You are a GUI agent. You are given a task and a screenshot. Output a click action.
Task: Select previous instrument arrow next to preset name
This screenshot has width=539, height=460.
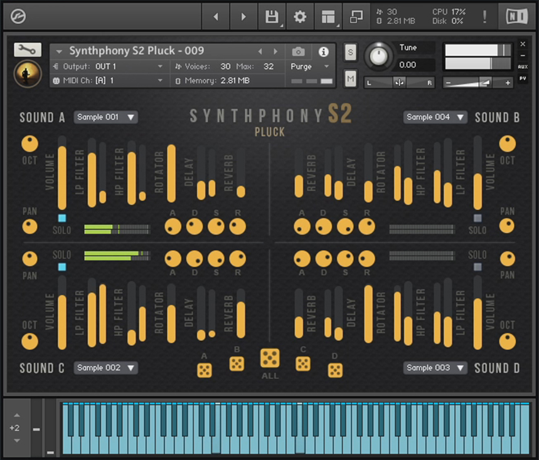point(260,51)
